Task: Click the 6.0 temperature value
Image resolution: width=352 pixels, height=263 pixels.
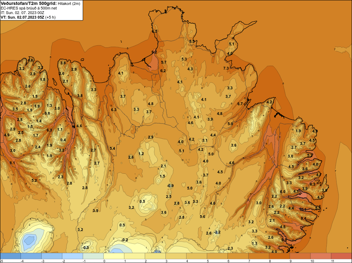Action: pyautogui.click(x=283, y=192)
